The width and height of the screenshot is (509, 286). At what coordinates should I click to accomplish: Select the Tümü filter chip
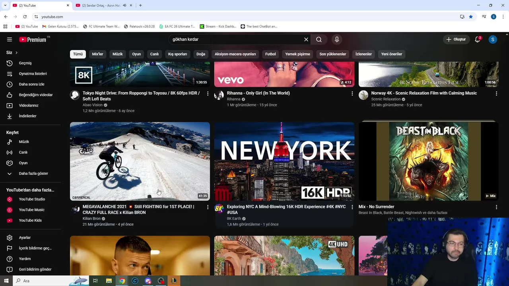click(x=78, y=54)
